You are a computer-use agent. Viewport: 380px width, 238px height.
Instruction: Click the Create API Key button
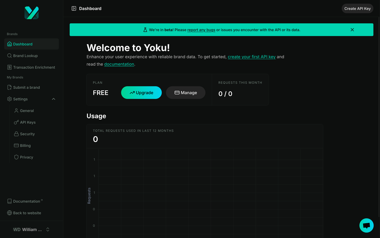click(358, 8)
